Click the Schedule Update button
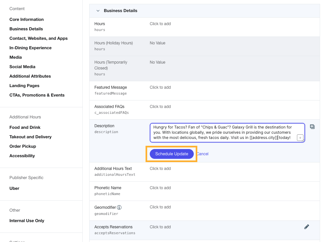Viewport: 323px width, 242px height. click(x=171, y=154)
